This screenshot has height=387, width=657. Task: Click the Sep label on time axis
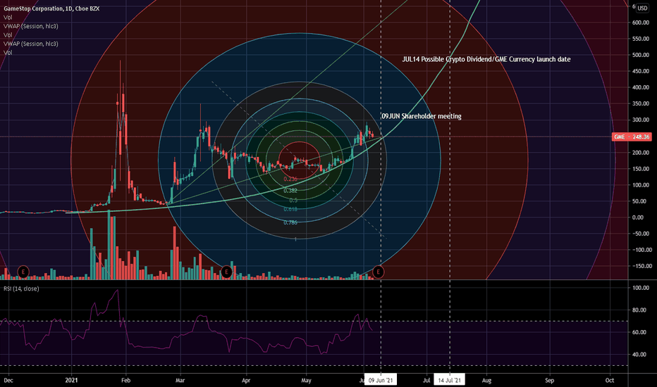549,380
